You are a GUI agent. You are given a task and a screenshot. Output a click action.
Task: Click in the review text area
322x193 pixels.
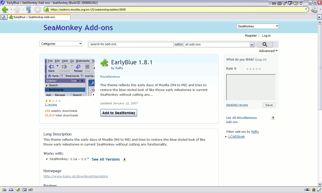click(251, 87)
